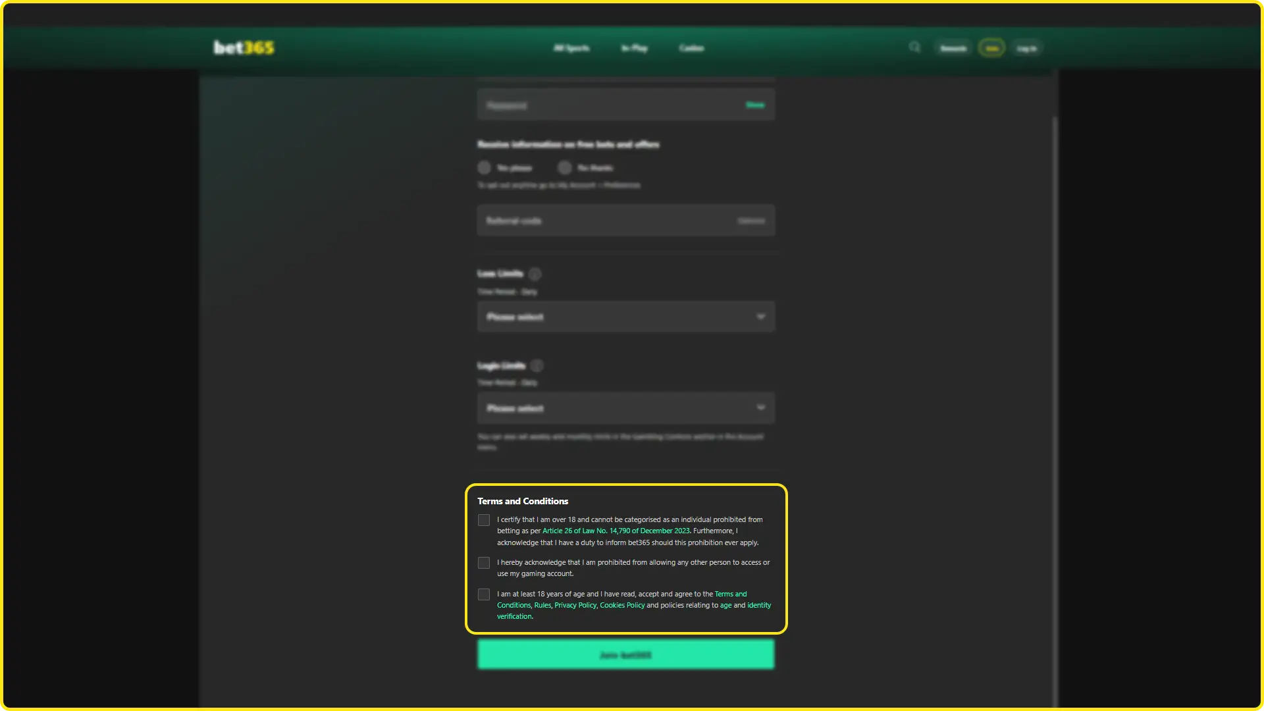Click the header button left of Join
Screen dimensions: 1264x711
click(x=953, y=48)
